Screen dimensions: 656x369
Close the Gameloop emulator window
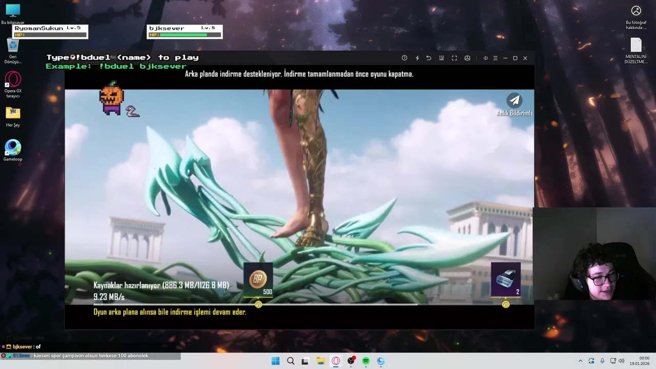pos(525,58)
